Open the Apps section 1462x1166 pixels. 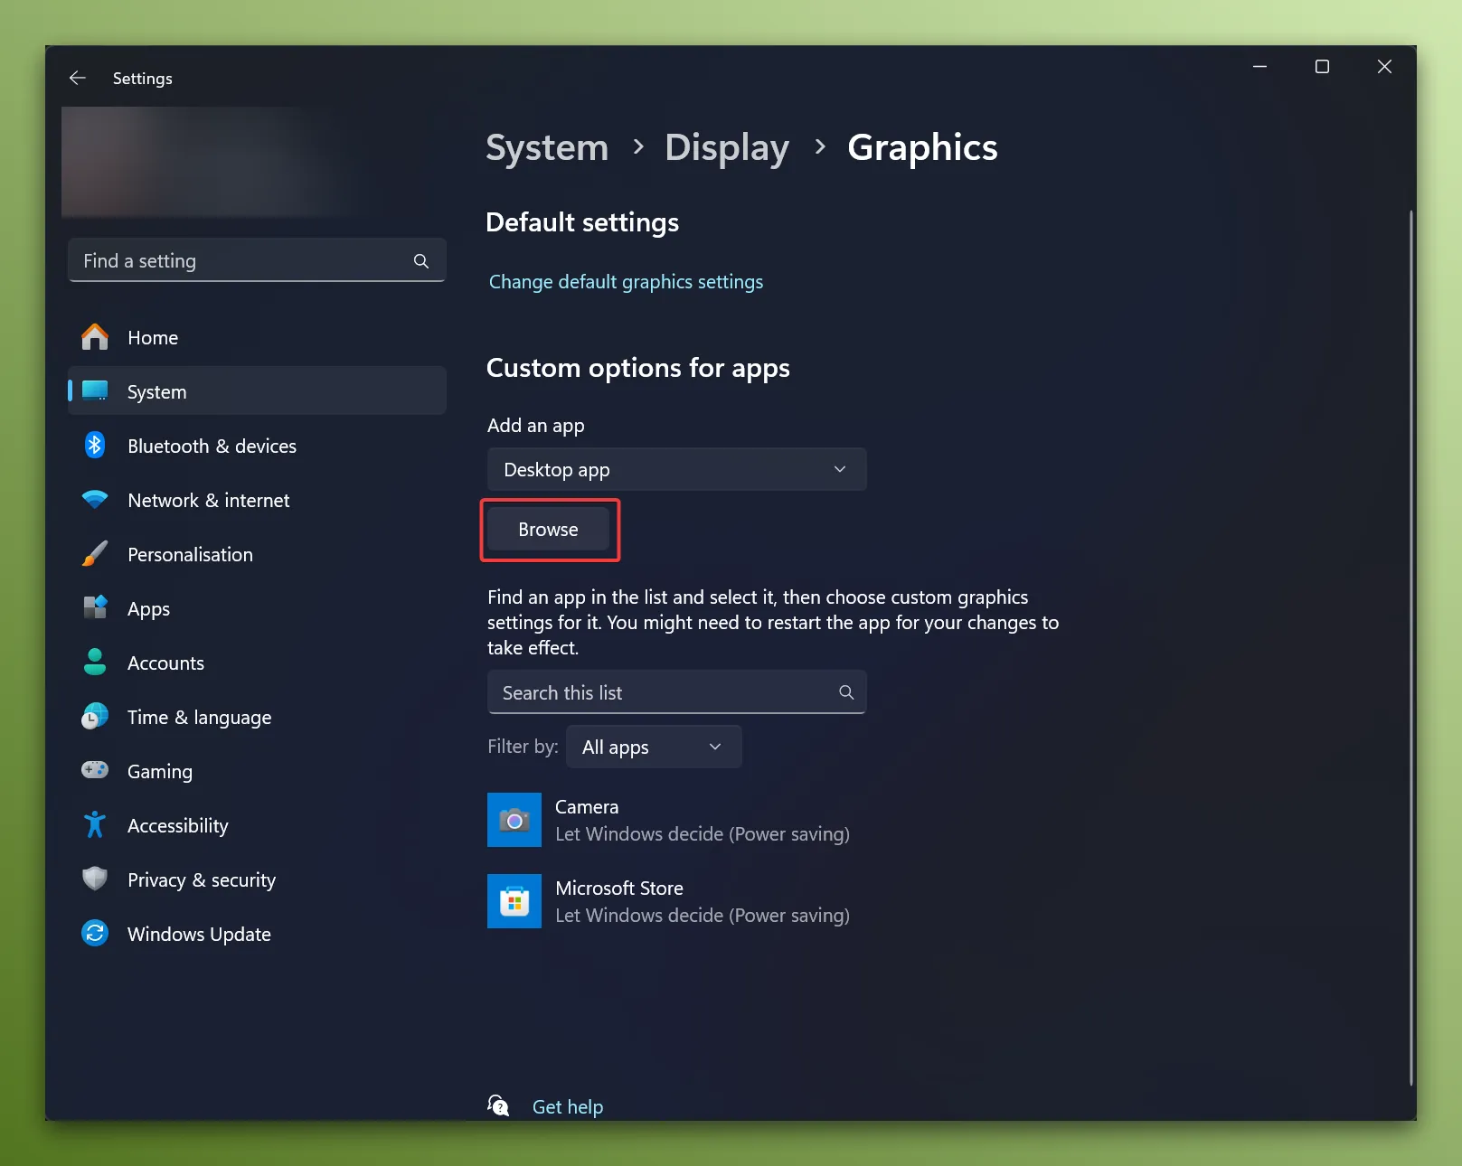point(147,608)
